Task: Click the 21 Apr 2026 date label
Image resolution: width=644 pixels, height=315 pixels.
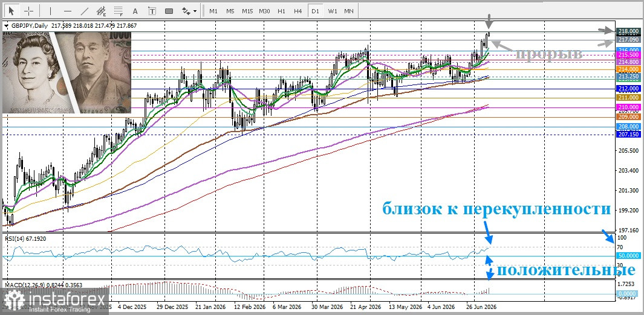Action: tap(365, 307)
